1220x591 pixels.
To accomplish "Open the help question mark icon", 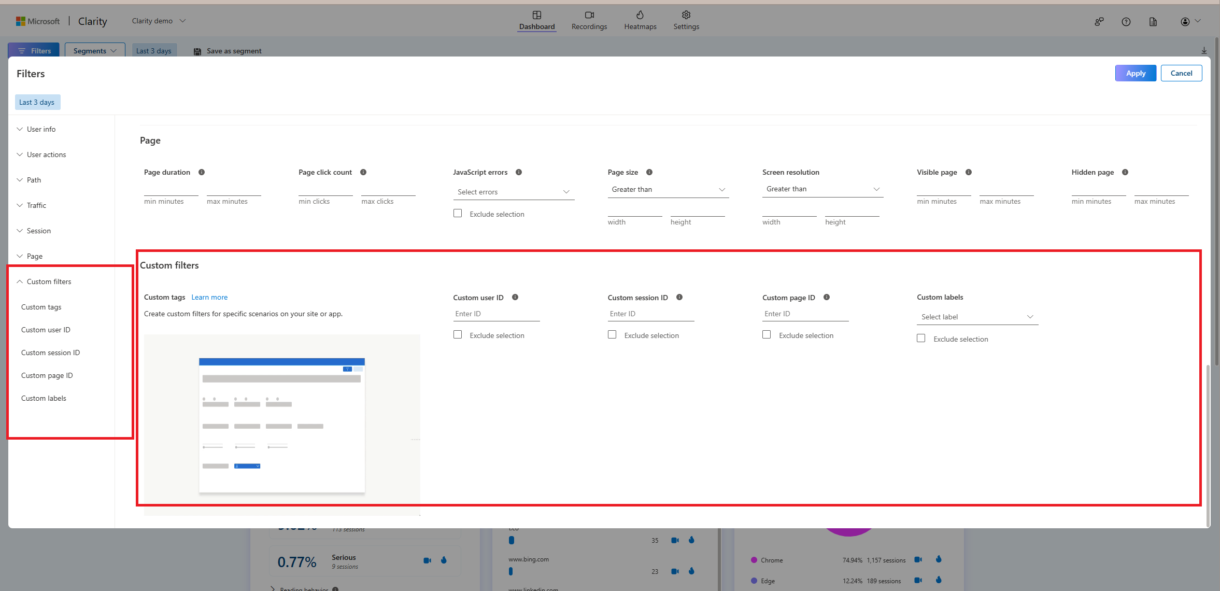I will pyautogui.click(x=1126, y=22).
